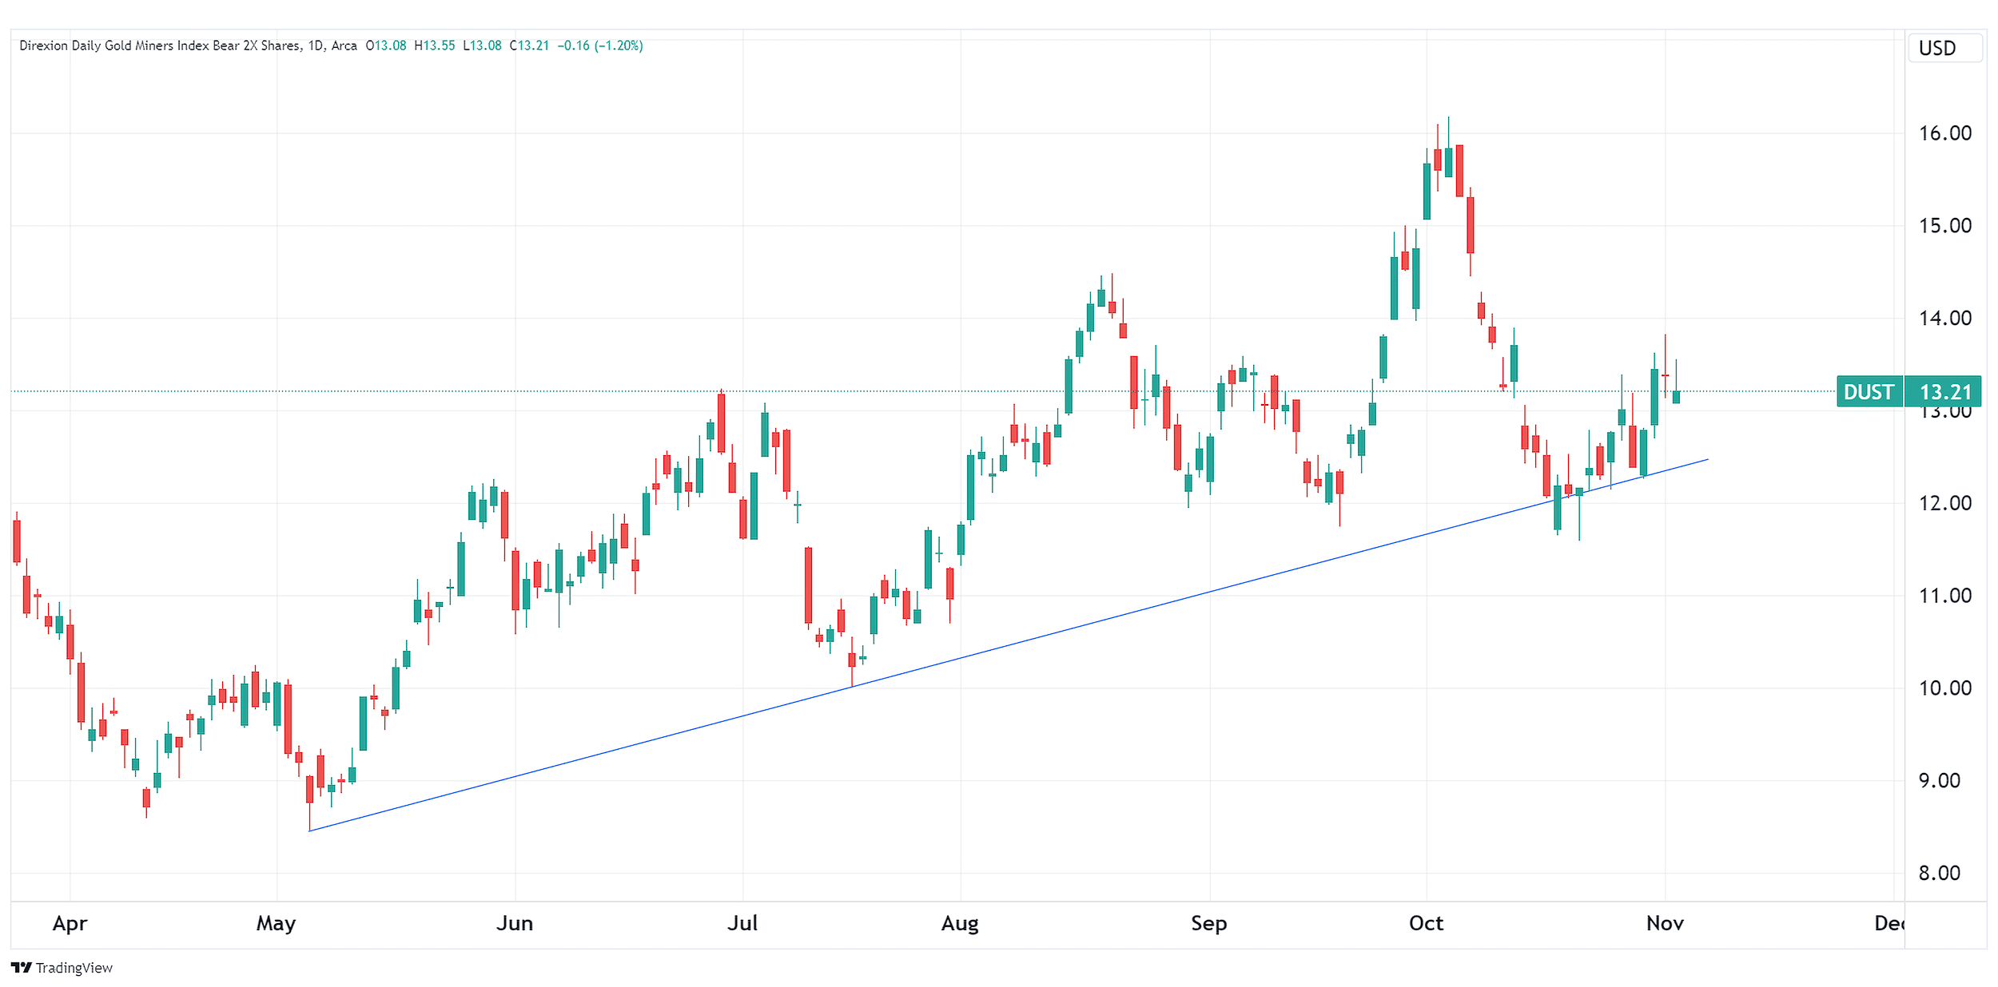Click the 10.00 price axis label
This screenshot has height=987, width=1998.
tap(1944, 688)
